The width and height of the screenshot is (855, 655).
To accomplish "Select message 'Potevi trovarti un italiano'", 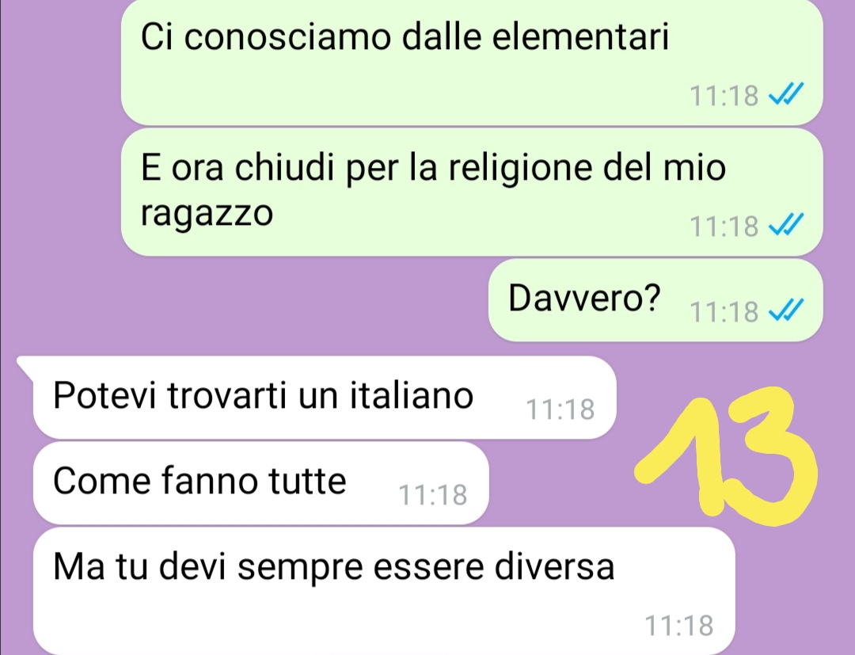I will [325, 397].
